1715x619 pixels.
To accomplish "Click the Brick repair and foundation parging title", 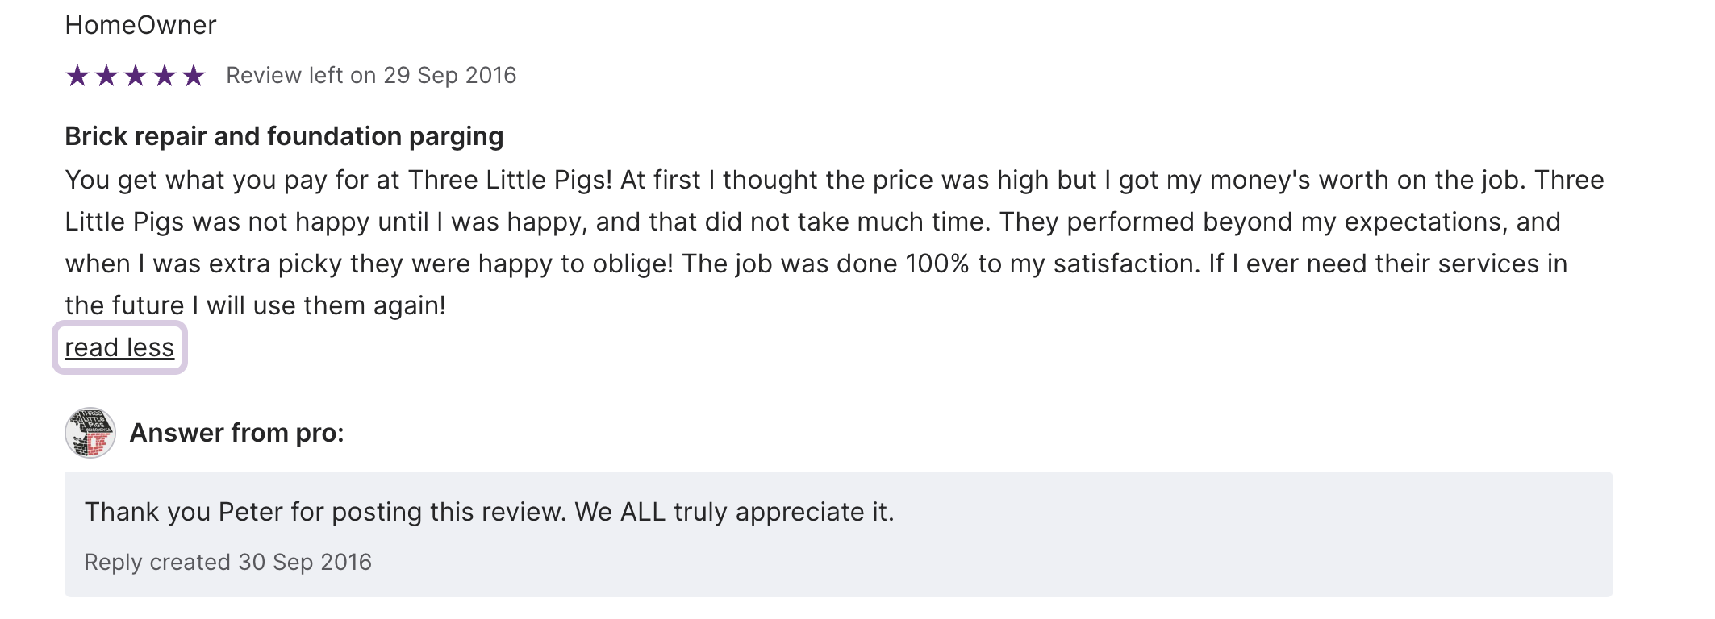I will pyautogui.click(x=284, y=136).
